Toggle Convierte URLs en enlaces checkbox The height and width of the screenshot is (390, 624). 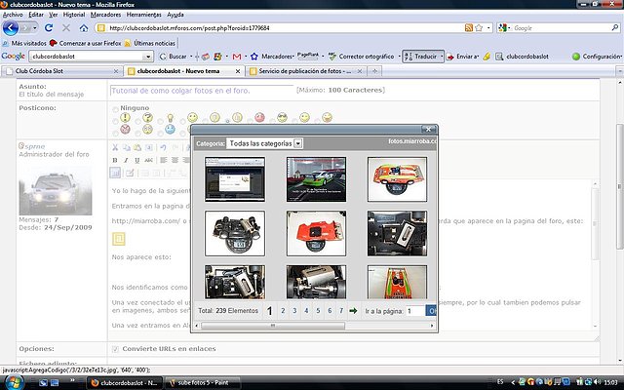115,349
